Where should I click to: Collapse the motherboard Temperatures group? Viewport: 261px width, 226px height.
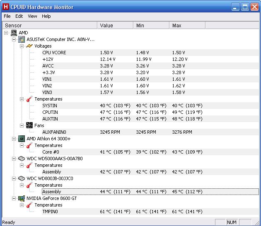pos(22,99)
